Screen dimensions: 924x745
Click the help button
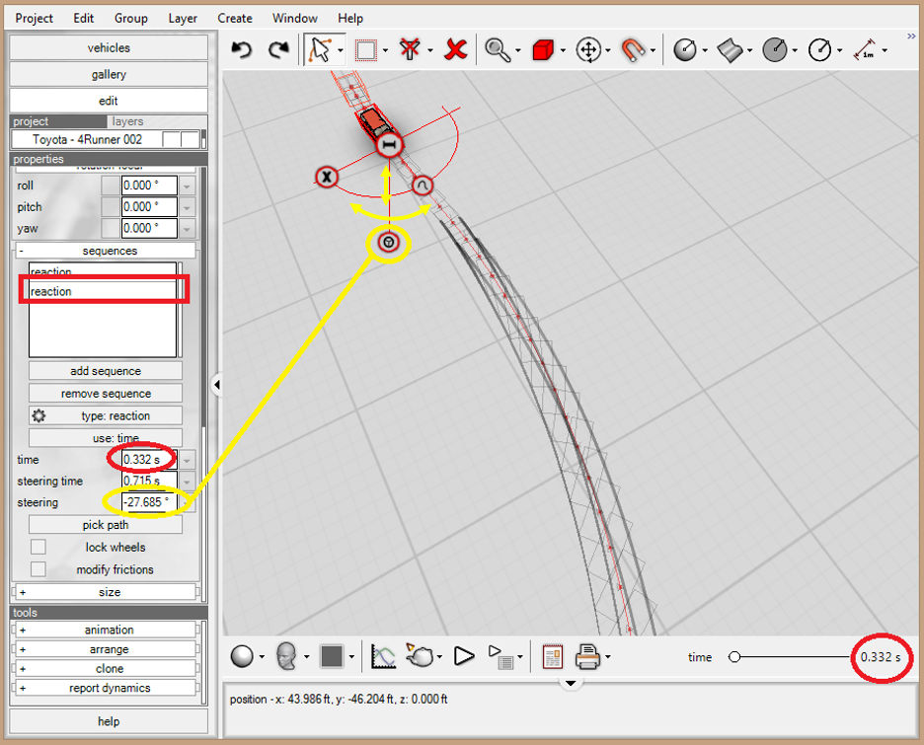click(109, 721)
